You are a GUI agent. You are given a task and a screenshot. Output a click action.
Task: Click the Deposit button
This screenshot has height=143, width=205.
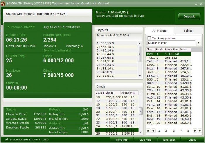pos(189,16)
